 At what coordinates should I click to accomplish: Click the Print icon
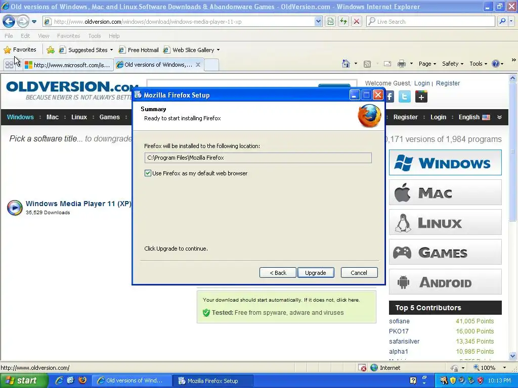point(401,64)
